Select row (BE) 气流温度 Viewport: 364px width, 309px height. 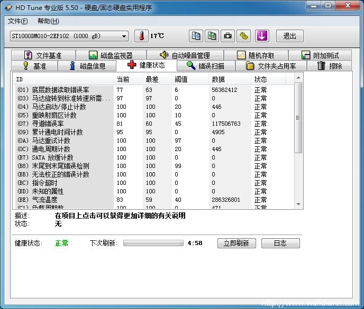[154, 200]
